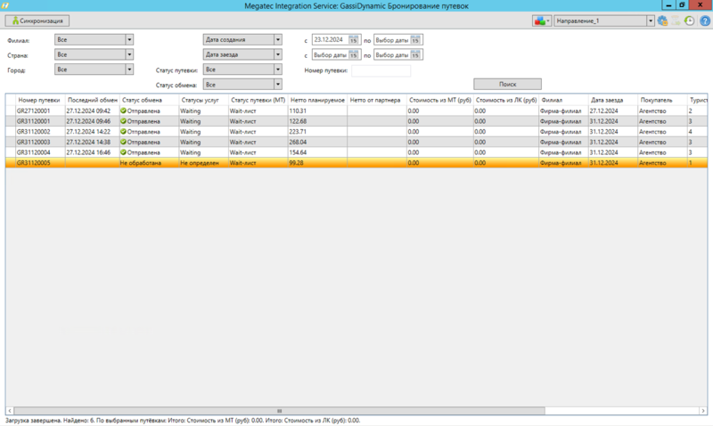The width and height of the screenshot is (713, 426).
Task: Sort by Последний обмен column header
Action: point(91,100)
